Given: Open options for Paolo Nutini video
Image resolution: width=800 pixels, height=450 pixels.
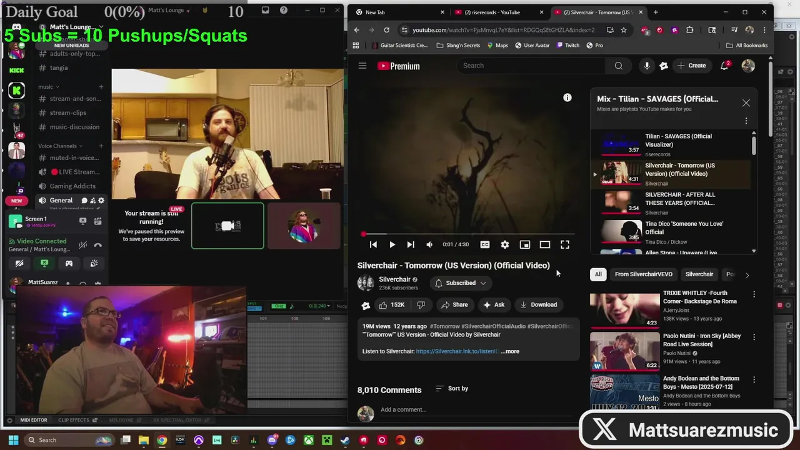Looking at the screenshot, I should [x=754, y=337].
